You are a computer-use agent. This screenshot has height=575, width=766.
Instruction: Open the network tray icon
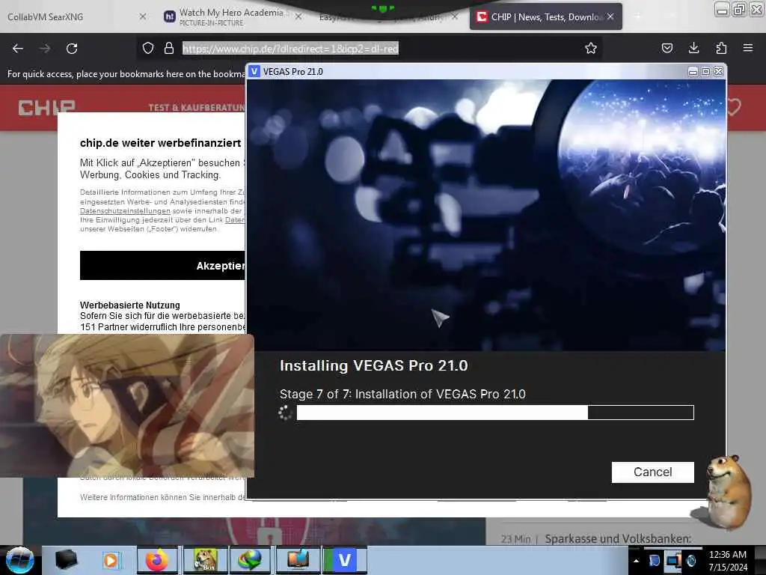tap(673, 561)
